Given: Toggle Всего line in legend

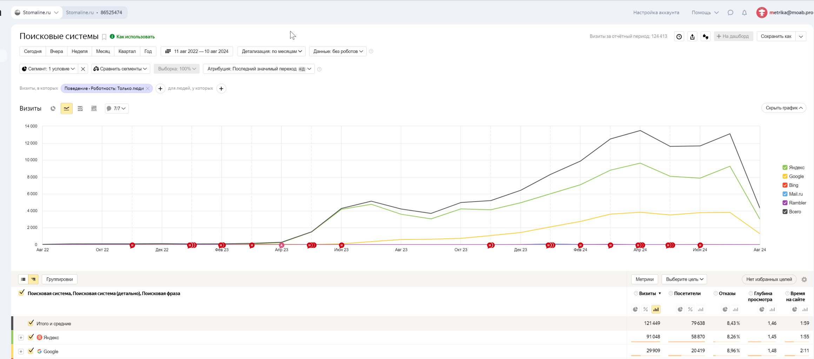Looking at the screenshot, I should tap(785, 212).
